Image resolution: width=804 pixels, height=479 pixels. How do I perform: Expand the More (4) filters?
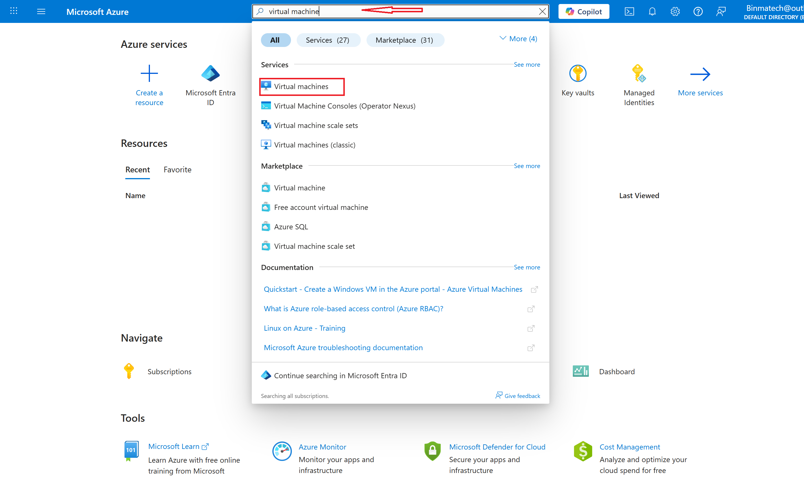(518, 39)
